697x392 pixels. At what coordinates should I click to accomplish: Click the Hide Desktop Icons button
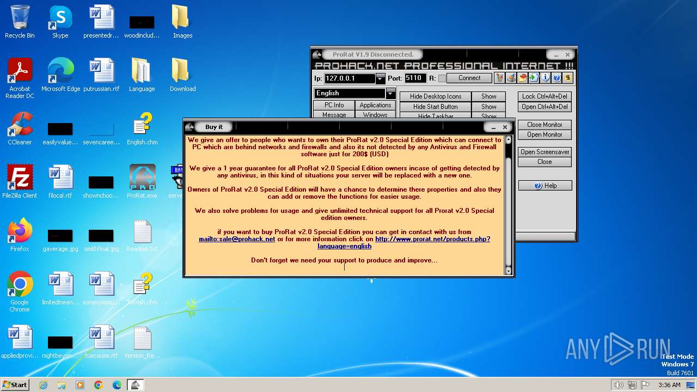[x=436, y=96]
